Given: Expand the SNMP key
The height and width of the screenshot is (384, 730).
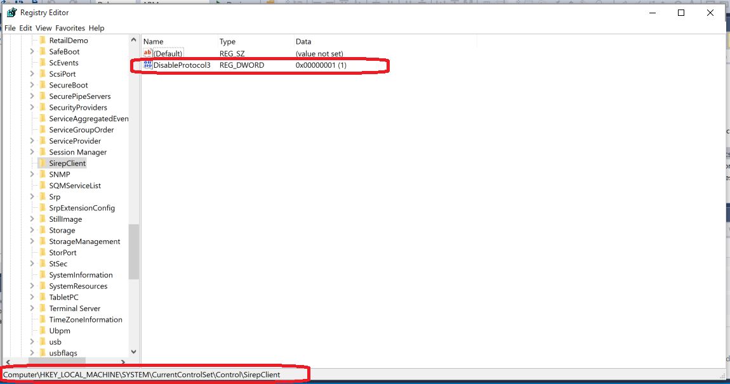Looking at the screenshot, I should (32, 174).
